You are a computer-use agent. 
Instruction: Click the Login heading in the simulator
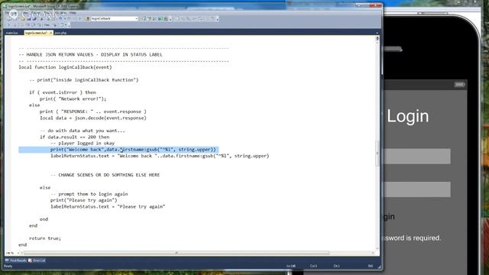(x=408, y=116)
